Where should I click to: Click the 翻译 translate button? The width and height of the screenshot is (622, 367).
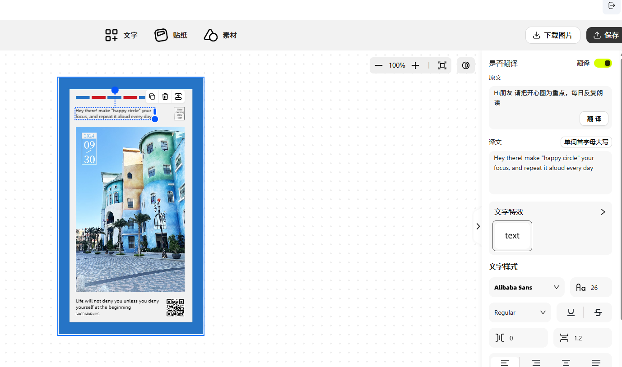[594, 119]
